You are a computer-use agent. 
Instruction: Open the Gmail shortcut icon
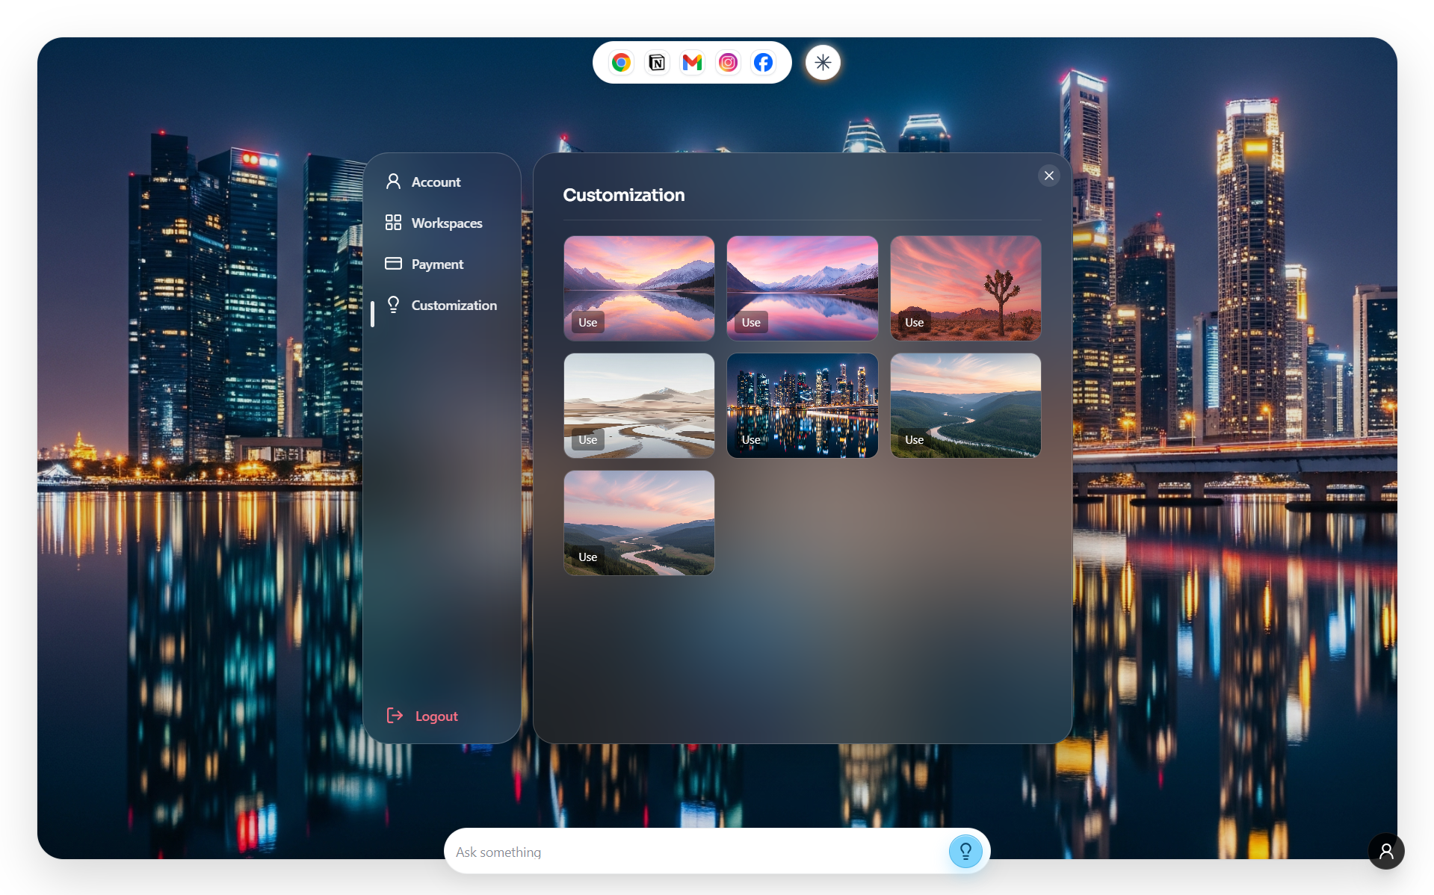(692, 63)
